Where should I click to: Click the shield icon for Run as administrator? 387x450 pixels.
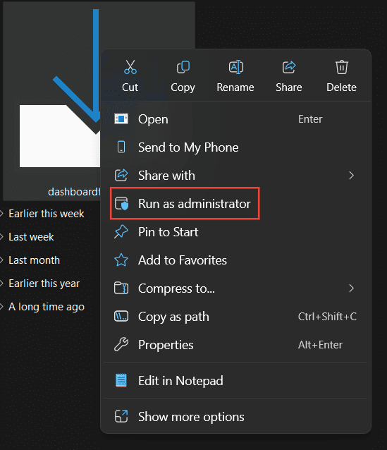pos(121,203)
